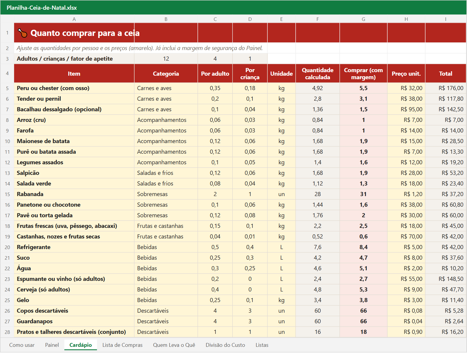This screenshot has width=467, height=353.
Task: Select the 'Rabanada' item cell
Action: [74, 194]
